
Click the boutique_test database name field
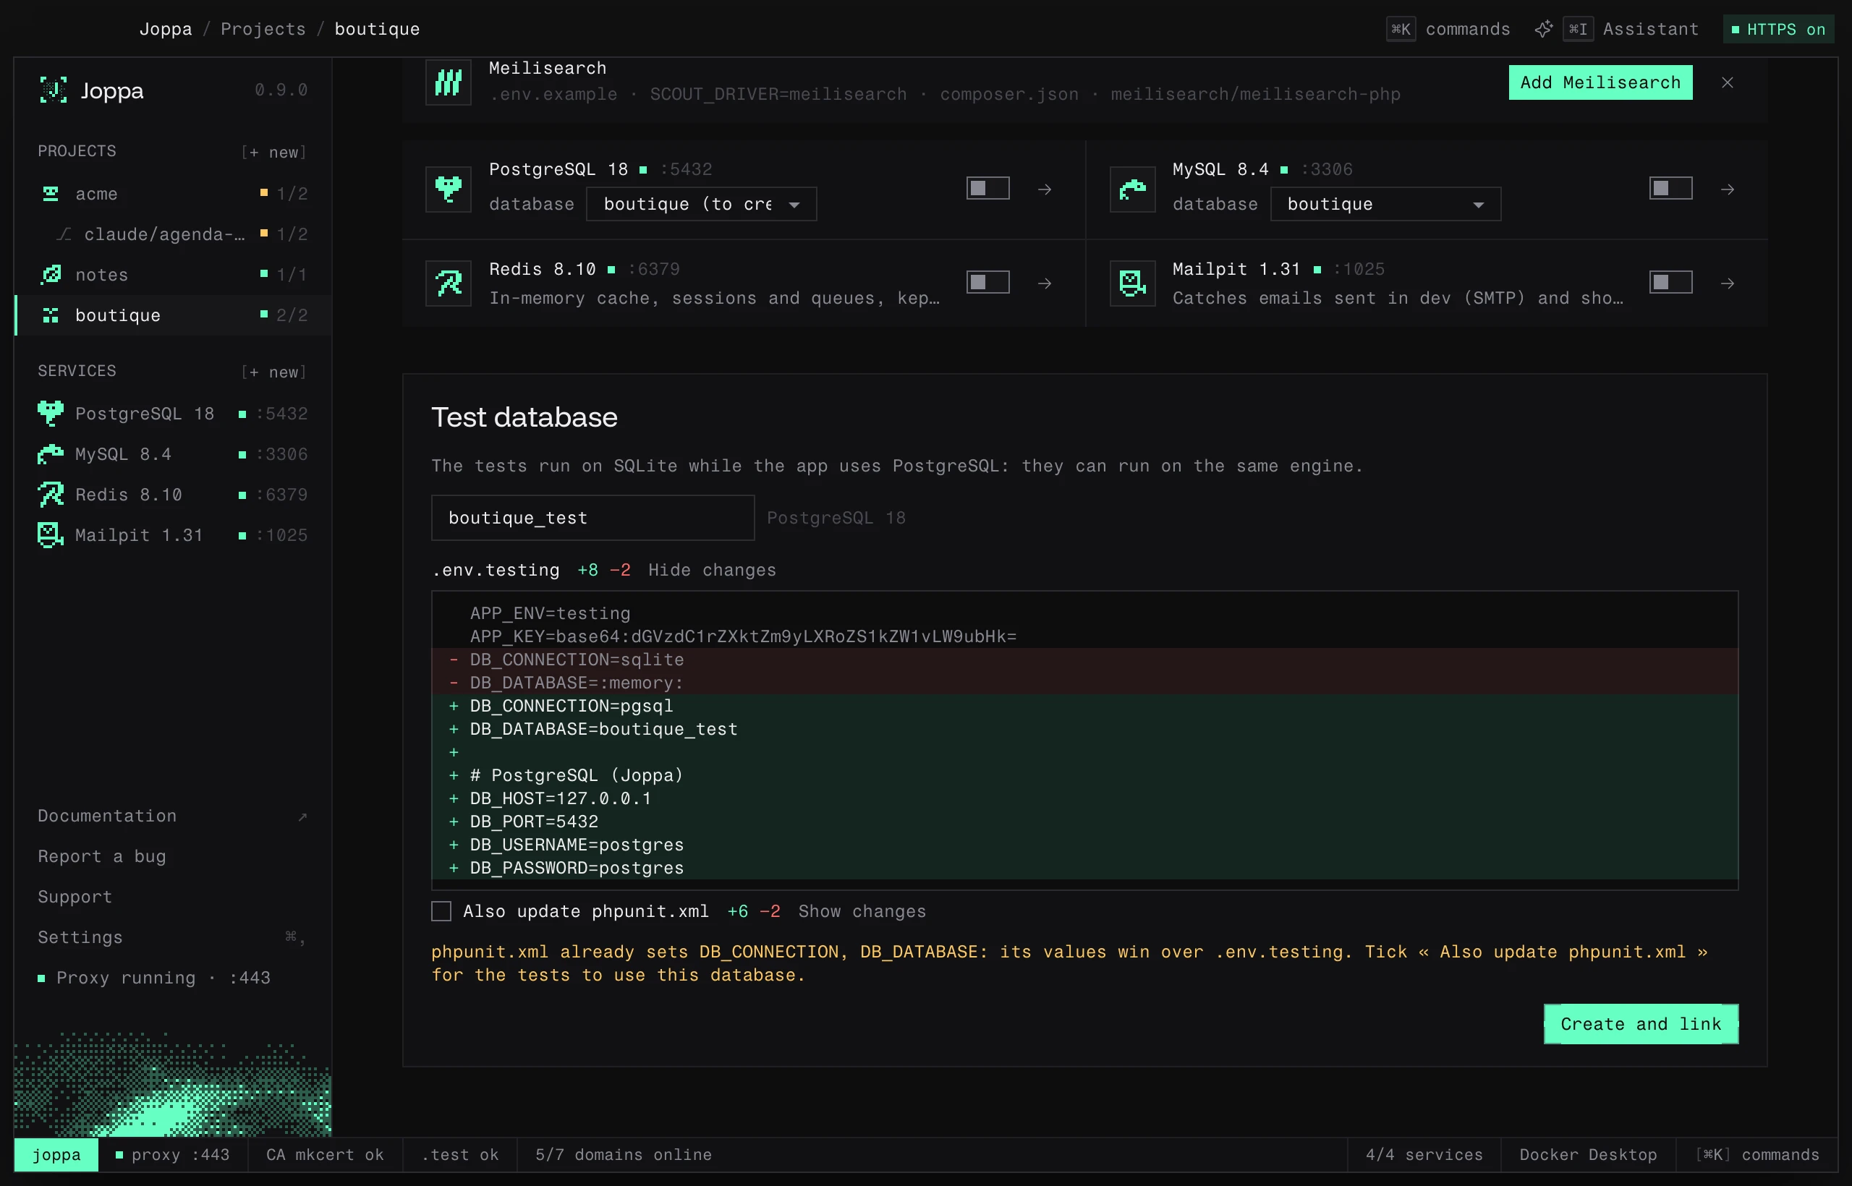592,518
